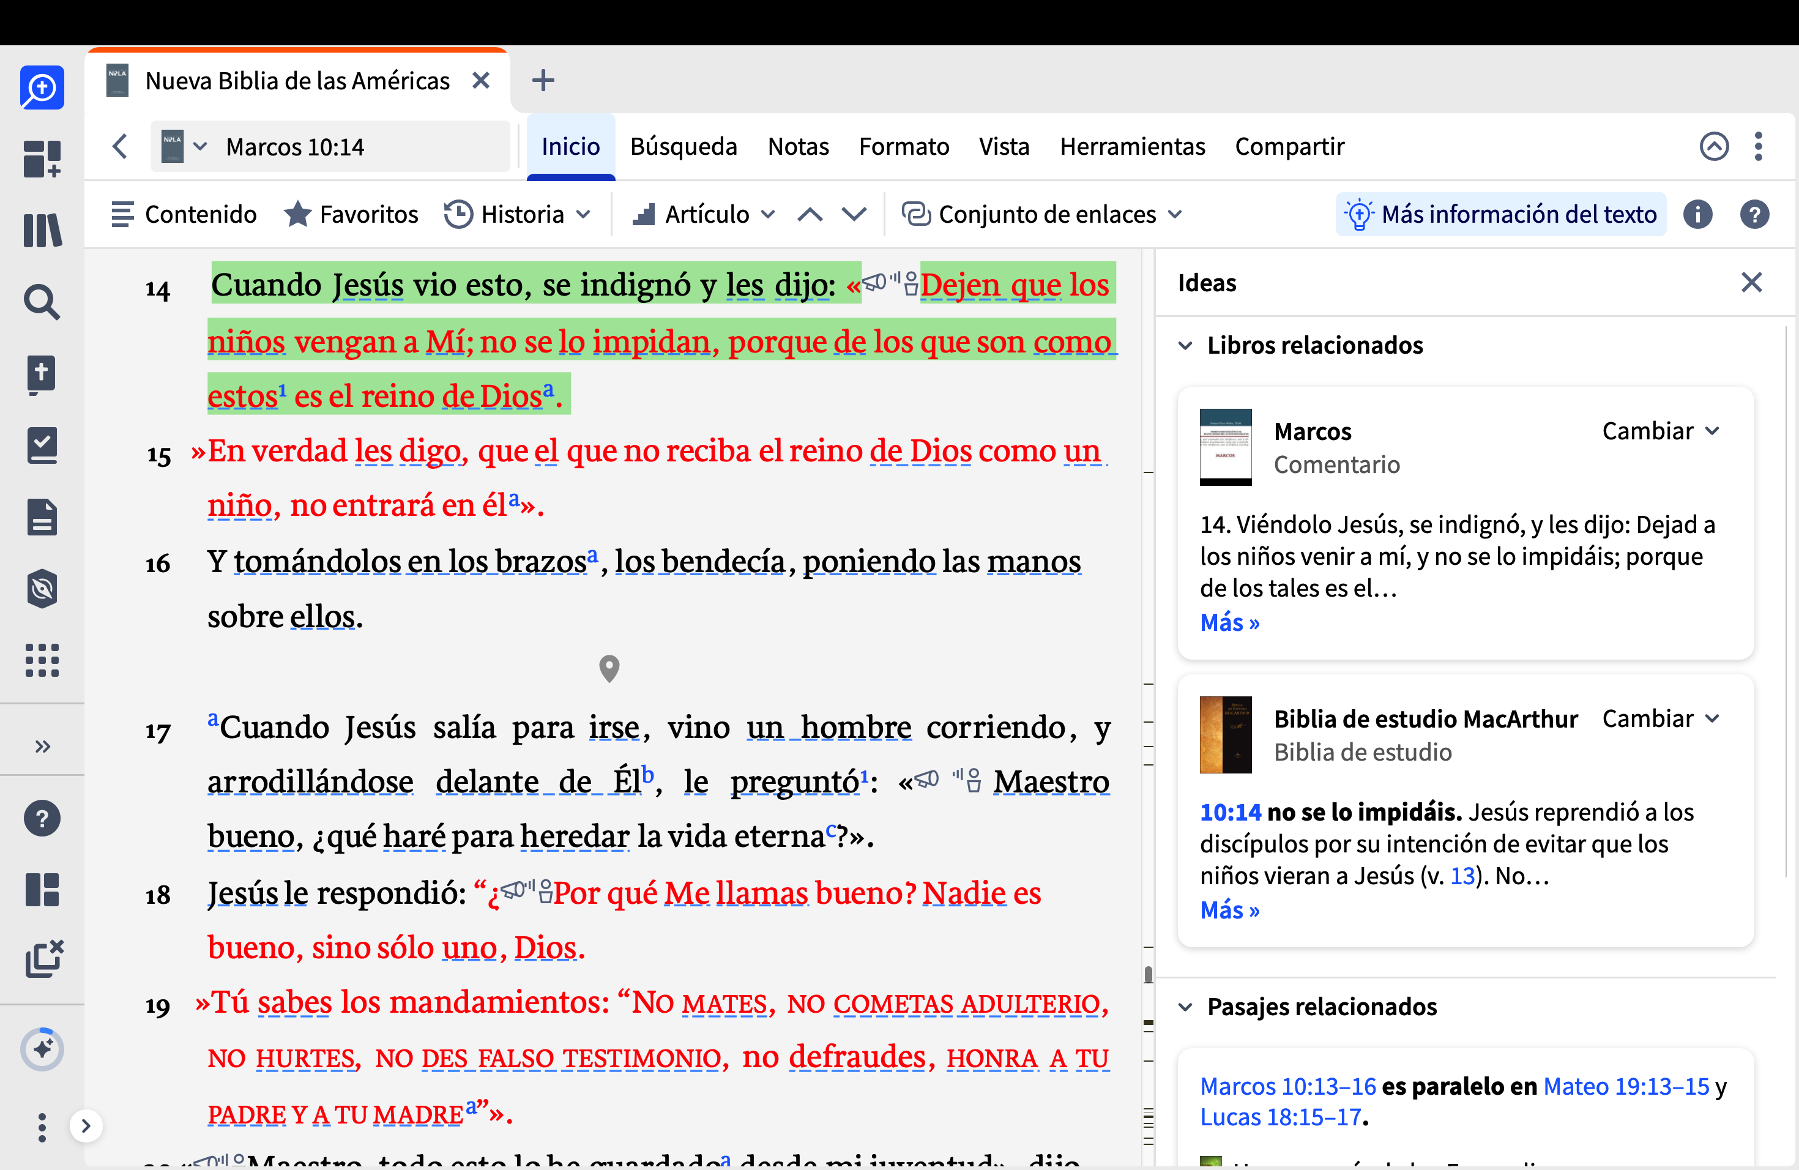Go to previous article with up arrow
This screenshot has height=1170, width=1799.
810,215
